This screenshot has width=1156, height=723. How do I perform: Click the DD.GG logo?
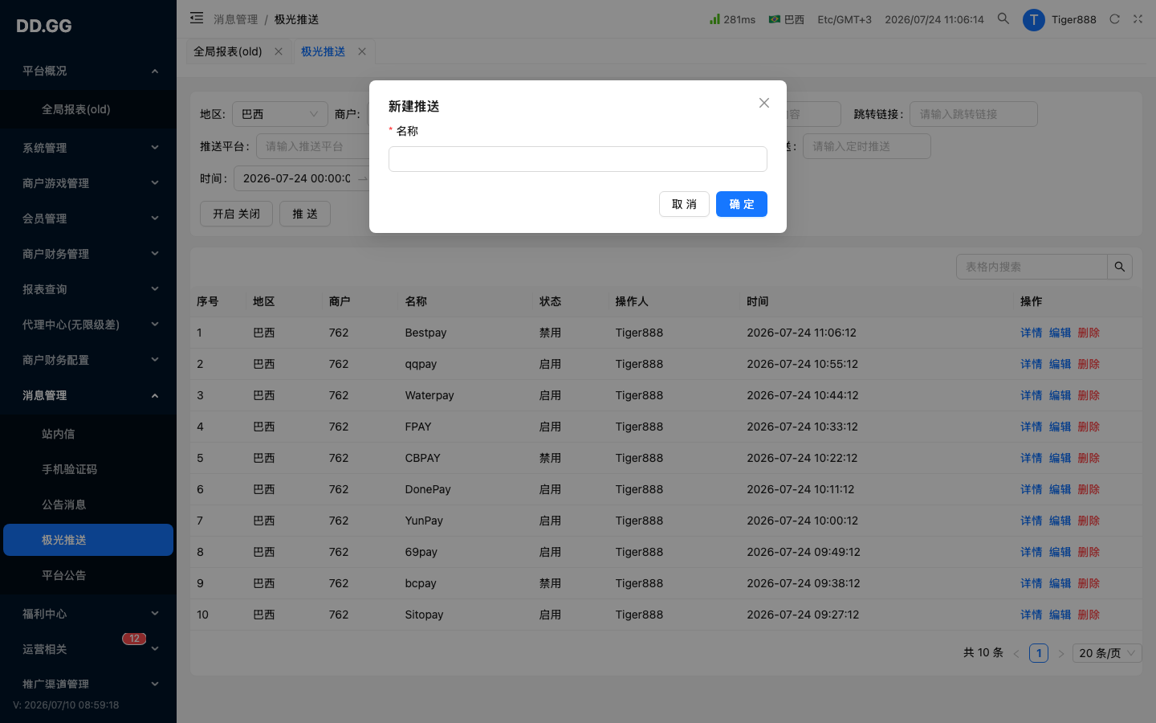pyautogui.click(x=44, y=26)
